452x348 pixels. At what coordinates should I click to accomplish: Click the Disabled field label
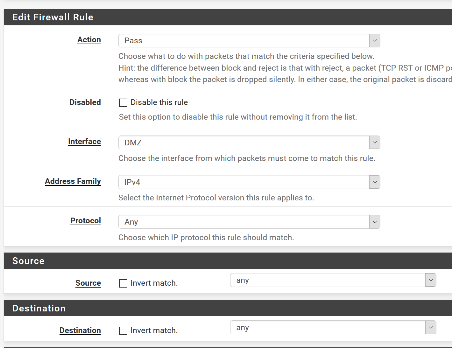point(85,102)
